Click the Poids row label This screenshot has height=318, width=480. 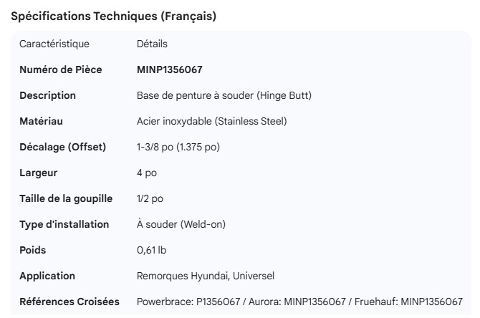tap(34, 251)
